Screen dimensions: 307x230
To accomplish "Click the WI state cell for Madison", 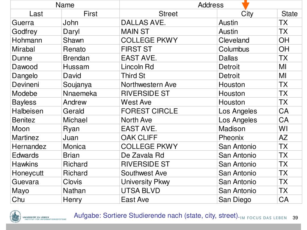I will pyautogui.click(x=289, y=129).
